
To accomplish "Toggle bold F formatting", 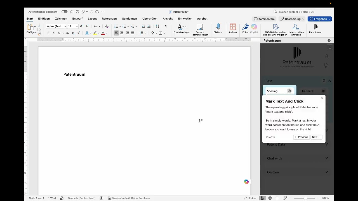I will coord(48,33).
